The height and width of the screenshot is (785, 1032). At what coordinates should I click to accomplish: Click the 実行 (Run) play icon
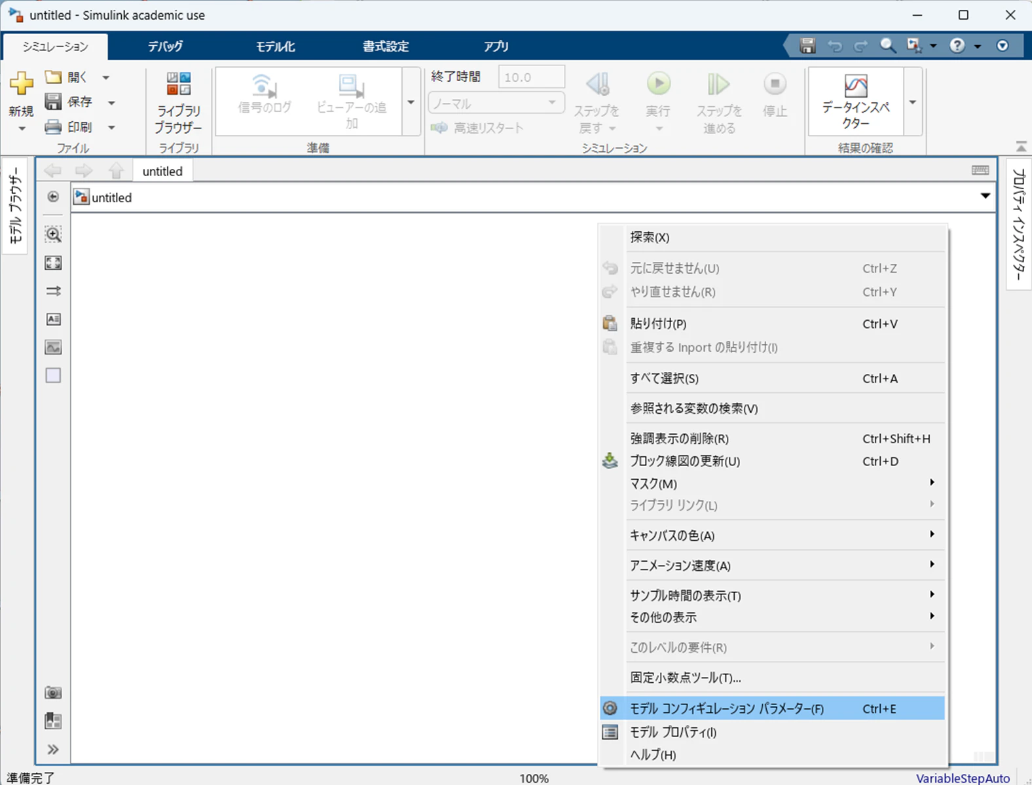point(659,84)
